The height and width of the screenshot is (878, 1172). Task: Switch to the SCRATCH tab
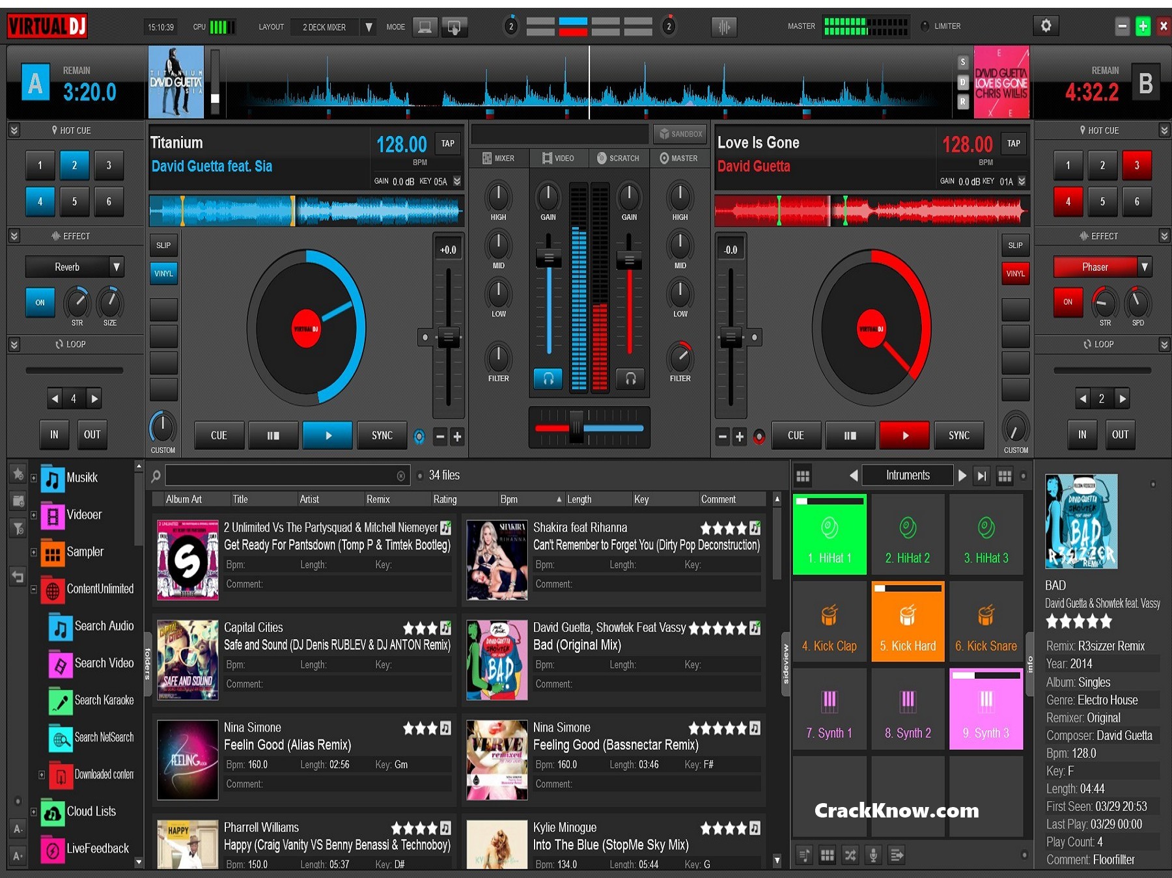click(619, 158)
